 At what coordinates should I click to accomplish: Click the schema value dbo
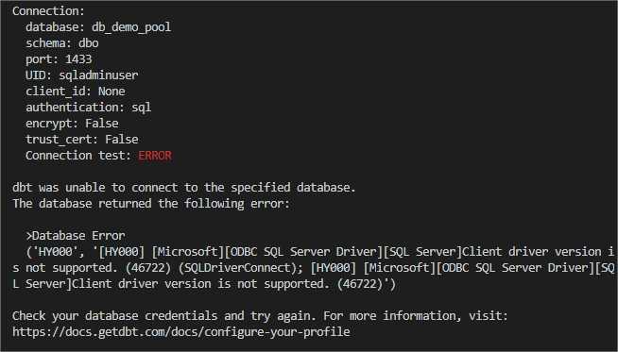[89, 43]
